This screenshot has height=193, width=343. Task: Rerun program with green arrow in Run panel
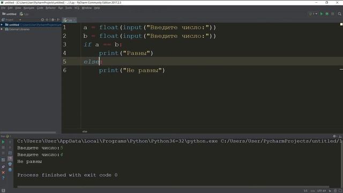(x=3, y=142)
